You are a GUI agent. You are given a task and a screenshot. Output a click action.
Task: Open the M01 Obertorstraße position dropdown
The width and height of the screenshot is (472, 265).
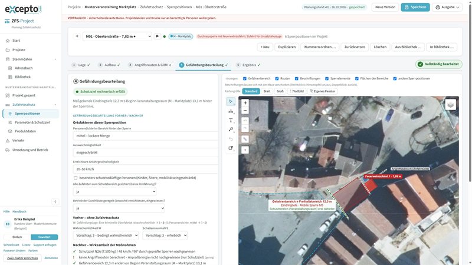coord(117,37)
